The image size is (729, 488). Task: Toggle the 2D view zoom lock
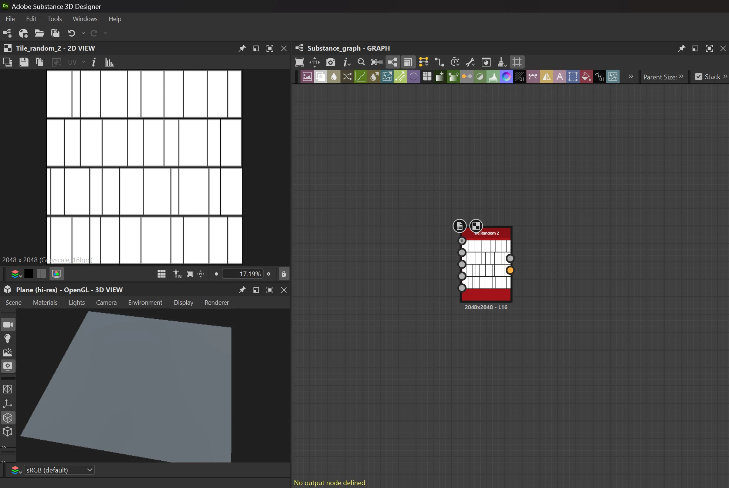284,274
